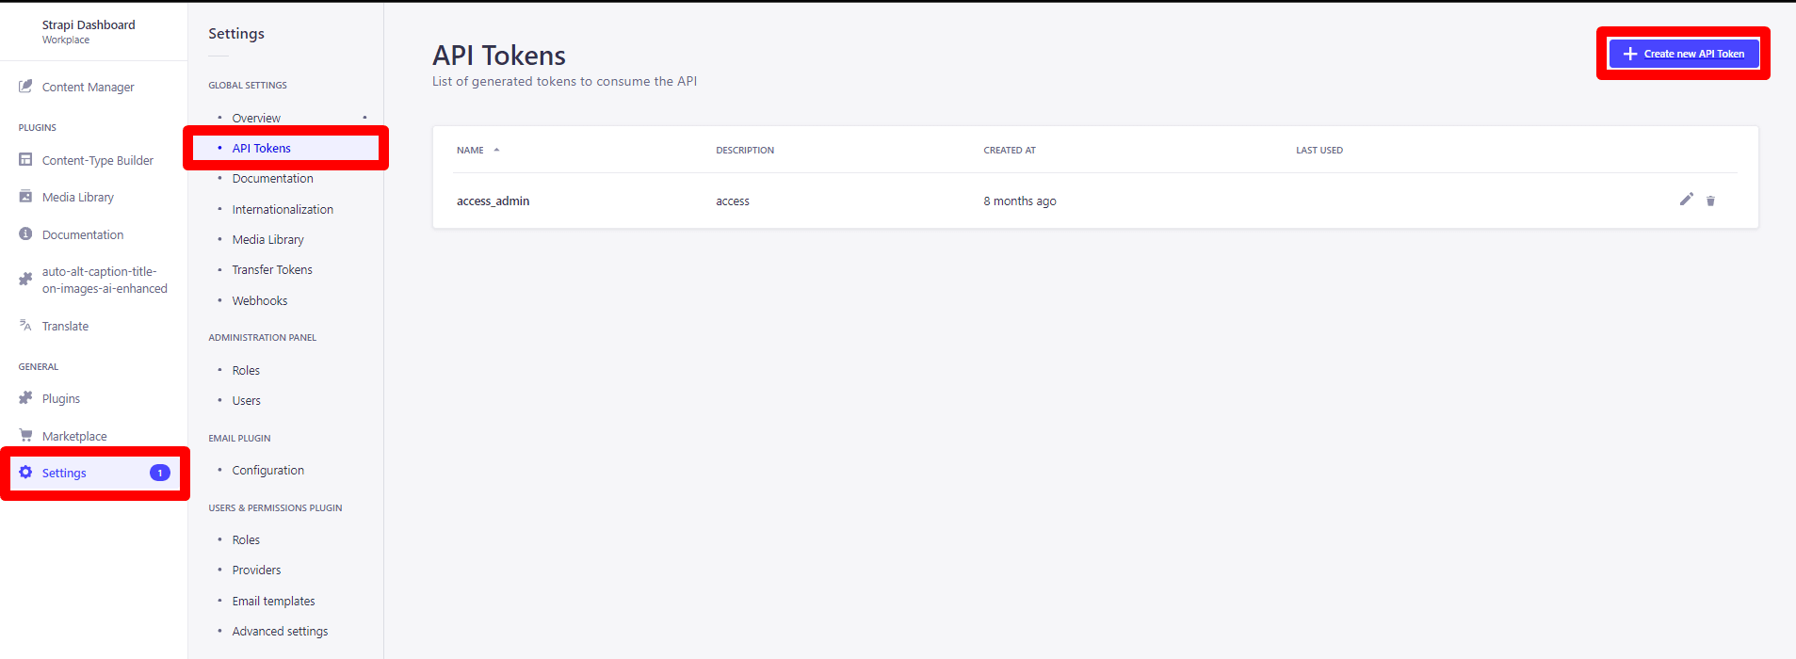Create new API Token button
The height and width of the screenshot is (659, 1796).
pos(1684,54)
